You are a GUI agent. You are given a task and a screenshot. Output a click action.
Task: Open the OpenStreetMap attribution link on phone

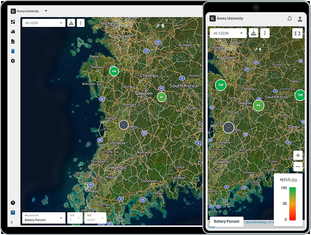pyautogui.click(x=255, y=222)
